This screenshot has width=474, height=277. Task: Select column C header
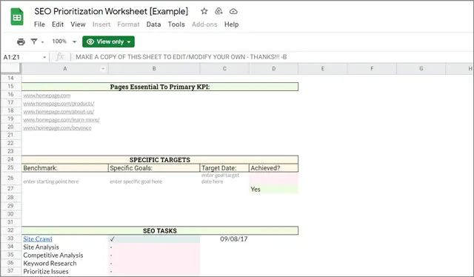pyautogui.click(x=224, y=69)
